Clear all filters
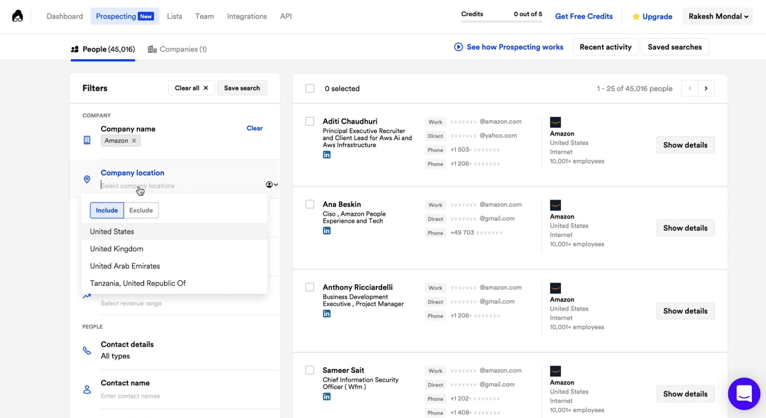Image resolution: width=766 pixels, height=418 pixels. click(191, 88)
